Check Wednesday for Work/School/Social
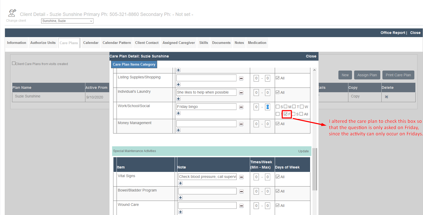Image resolution: width=423 pixels, height=215 pixels. pyautogui.click(x=302, y=107)
